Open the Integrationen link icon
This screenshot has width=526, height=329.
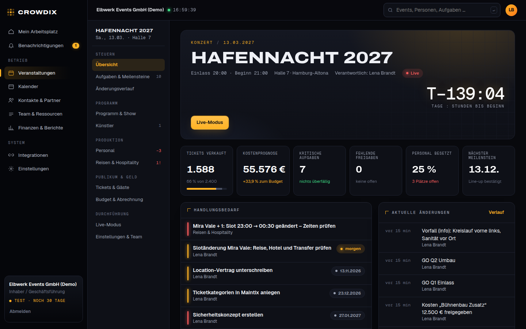coord(11,155)
